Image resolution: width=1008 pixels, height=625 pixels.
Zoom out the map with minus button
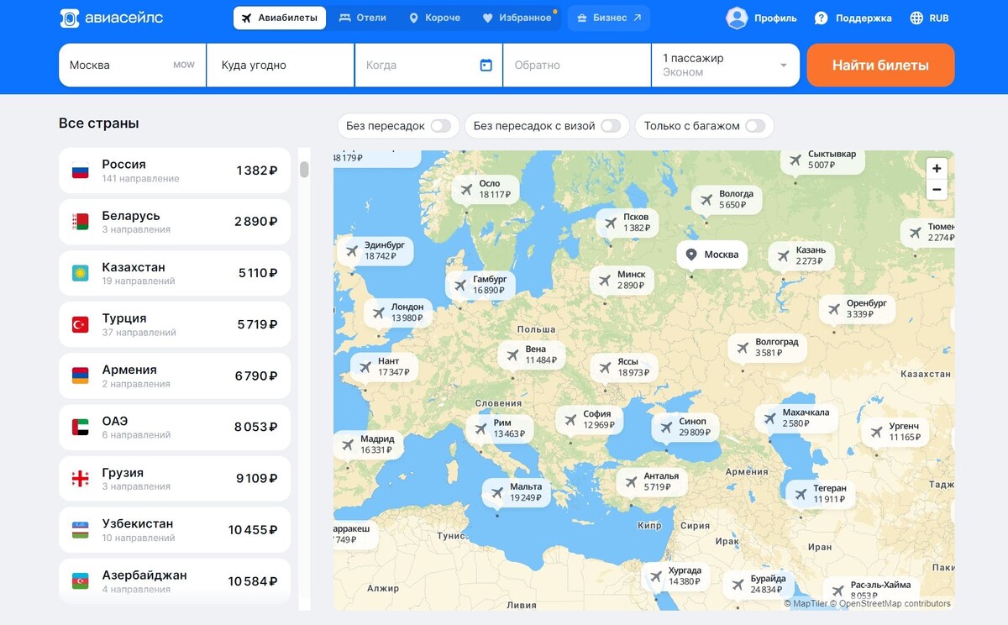(x=937, y=190)
